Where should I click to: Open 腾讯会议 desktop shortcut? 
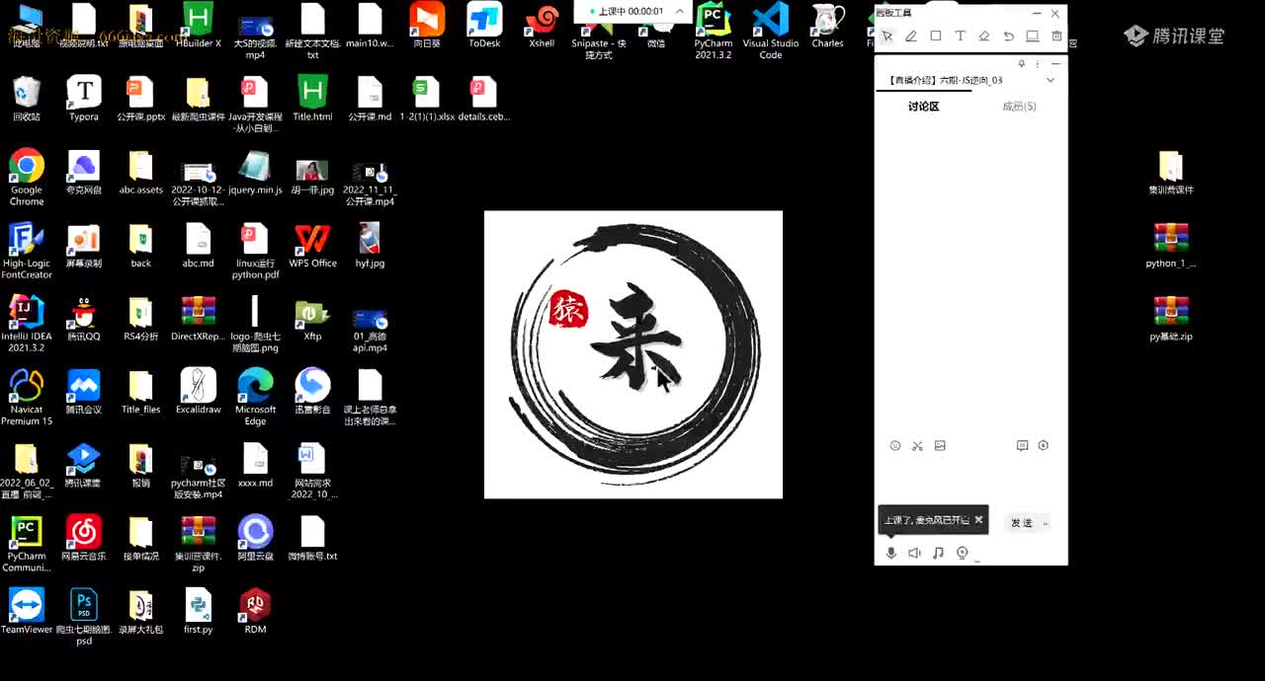84,392
